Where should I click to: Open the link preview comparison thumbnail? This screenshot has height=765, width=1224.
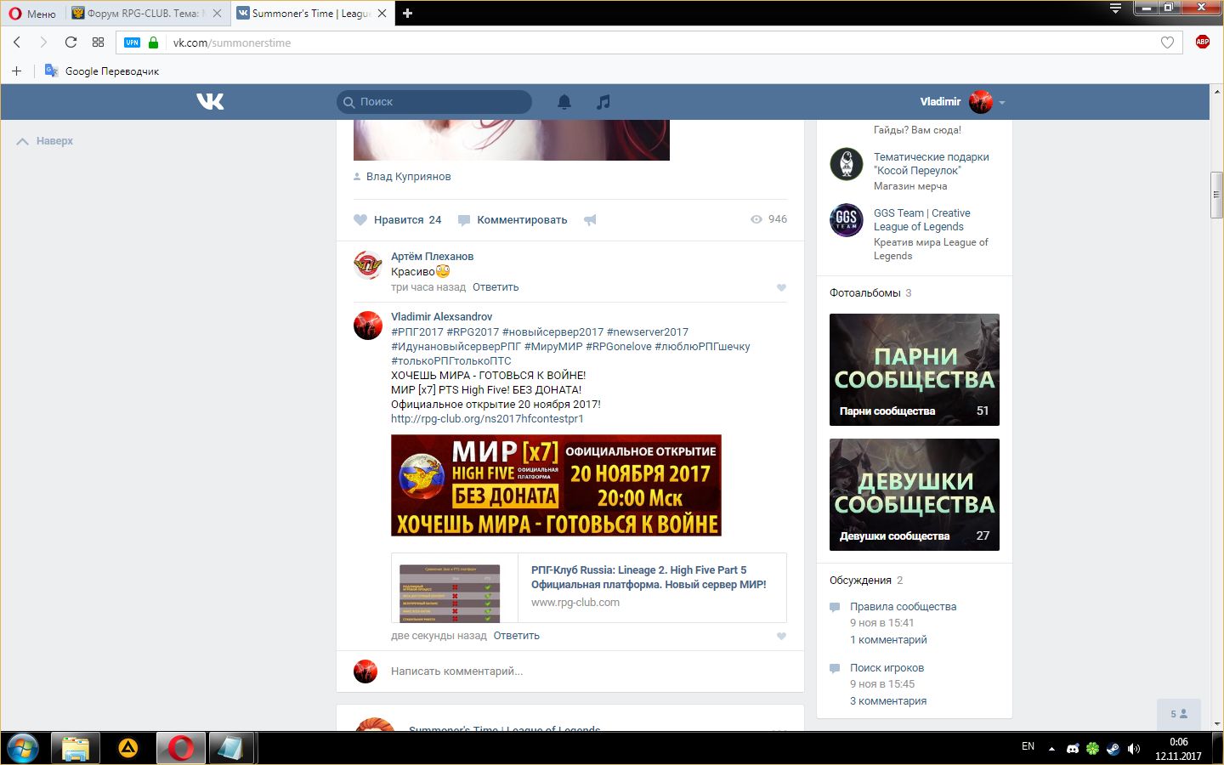pyautogui.click(x=450, y=592)
